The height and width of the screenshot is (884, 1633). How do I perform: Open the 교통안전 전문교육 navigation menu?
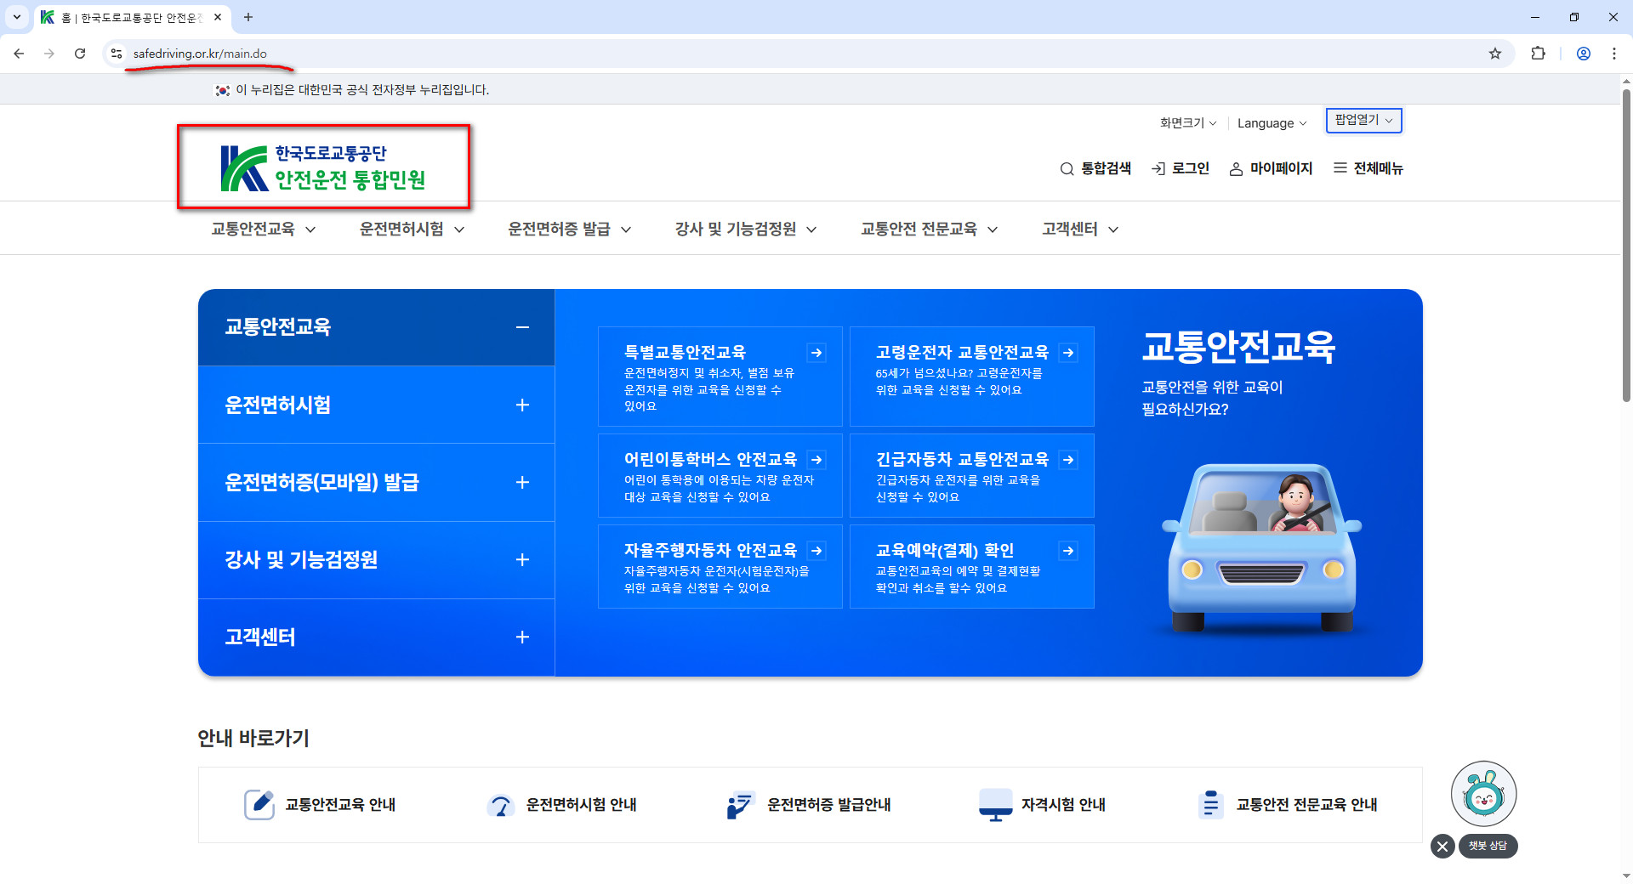[x=930, y=229]
